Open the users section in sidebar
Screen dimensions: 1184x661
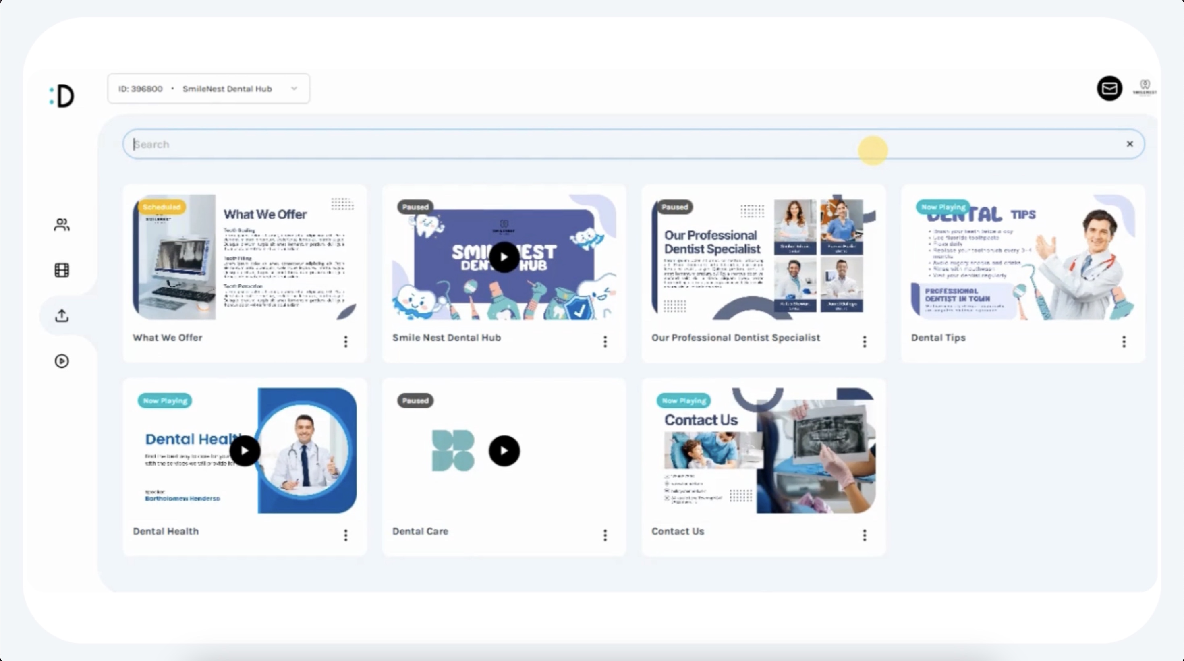tap(62, 224)
